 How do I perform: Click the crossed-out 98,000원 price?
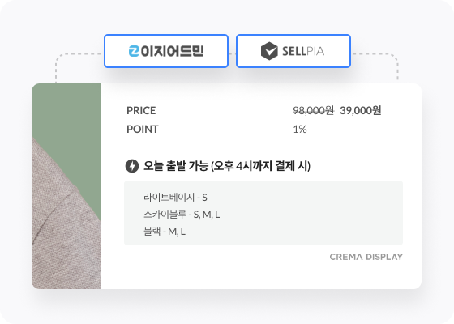(314, 110)
